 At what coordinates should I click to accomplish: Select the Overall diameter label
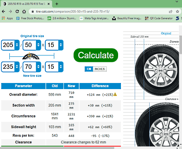[x=23, y=94]
